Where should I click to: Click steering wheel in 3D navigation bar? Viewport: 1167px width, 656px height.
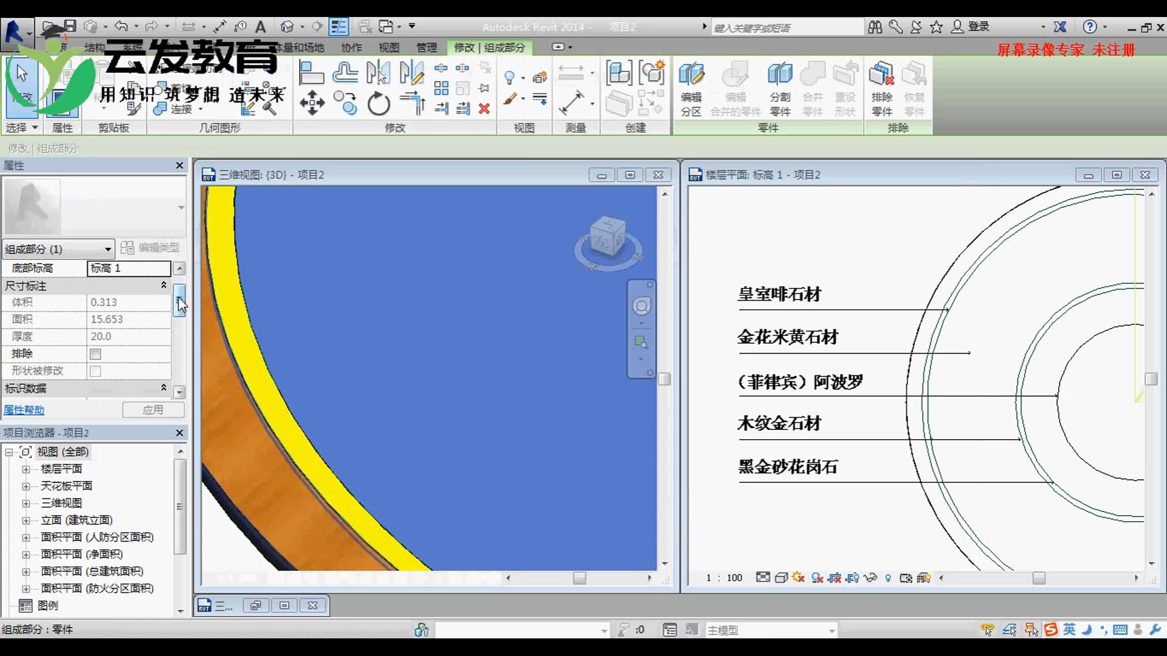(641, 306)
